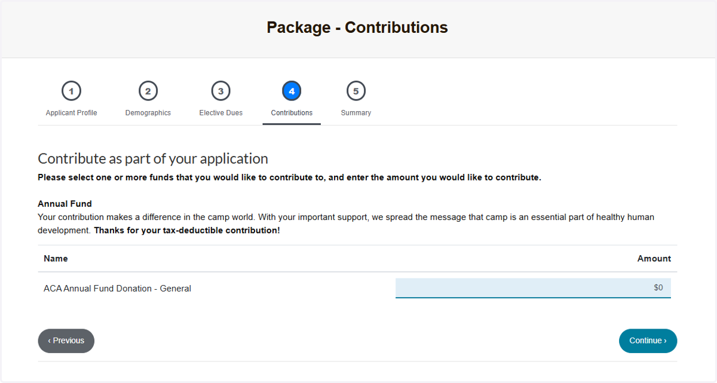
Task: Click the step 1 circle icon
Action: [x=71, y=91]
